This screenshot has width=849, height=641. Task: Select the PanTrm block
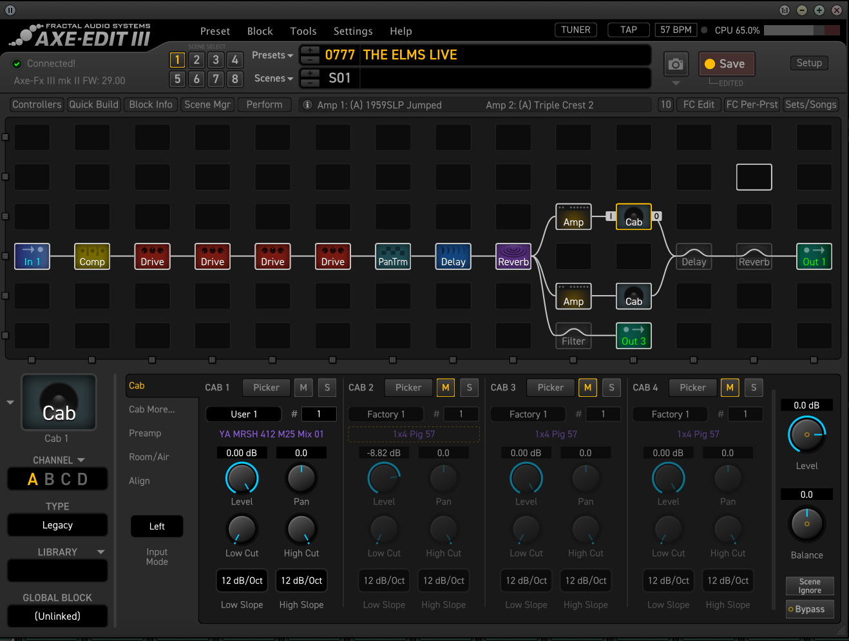coord(393,256)
